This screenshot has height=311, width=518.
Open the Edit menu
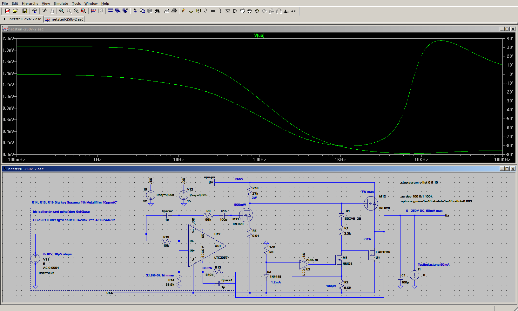click(15, 3)
